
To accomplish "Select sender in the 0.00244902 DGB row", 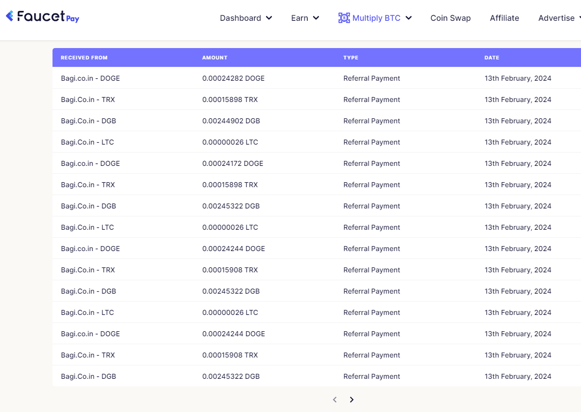I will click(x=89, y=121).
